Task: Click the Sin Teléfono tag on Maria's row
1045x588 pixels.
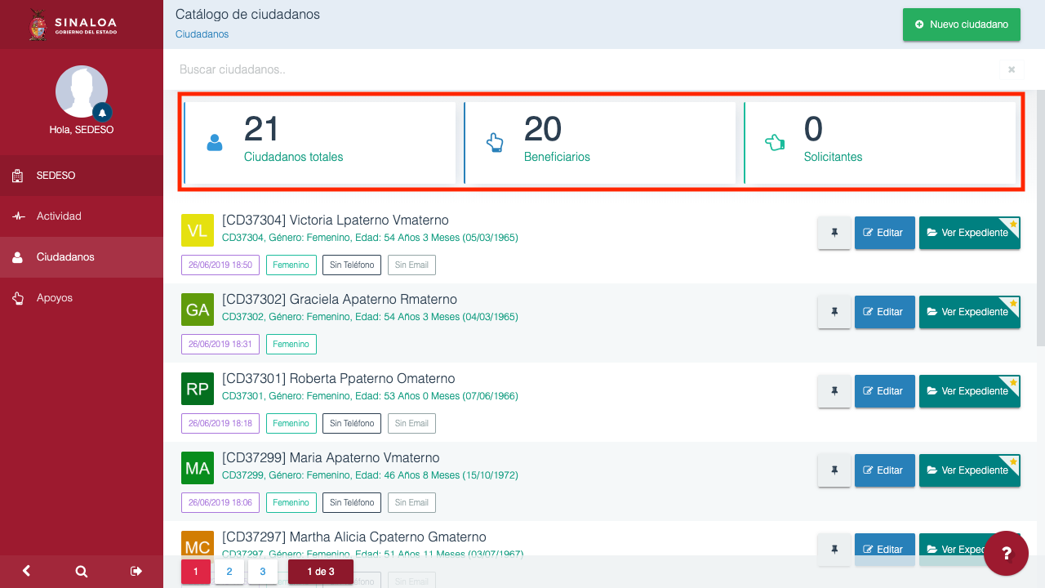Action: (x=352, y=502)
